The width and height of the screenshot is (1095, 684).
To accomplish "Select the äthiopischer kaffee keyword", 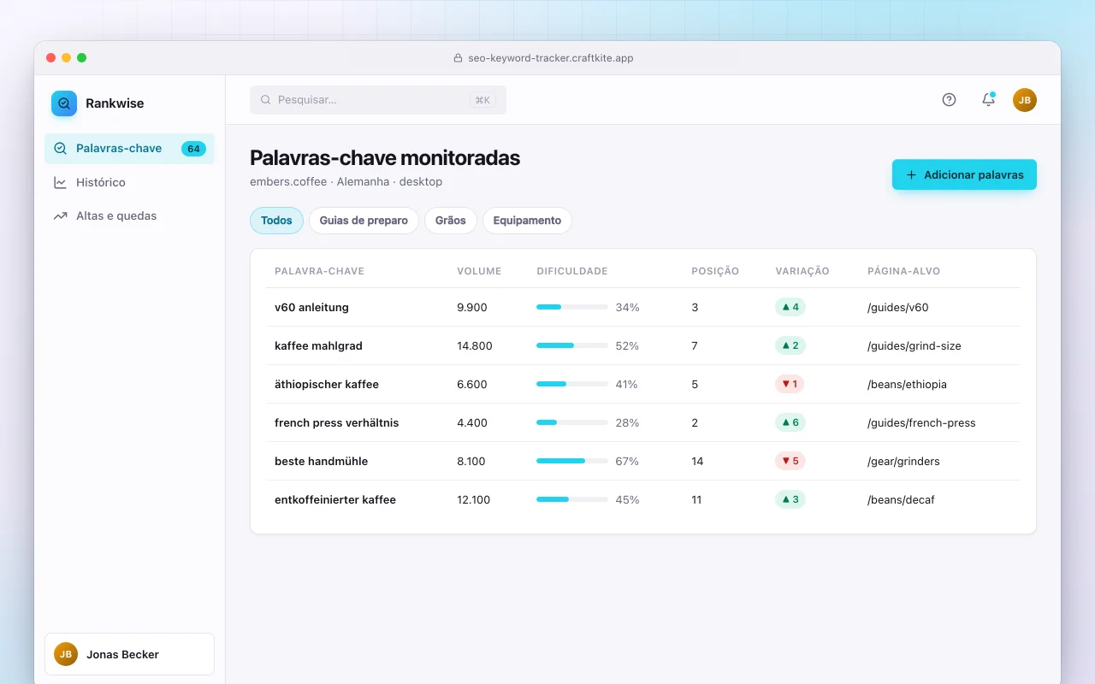I will (x=327, y=384).
